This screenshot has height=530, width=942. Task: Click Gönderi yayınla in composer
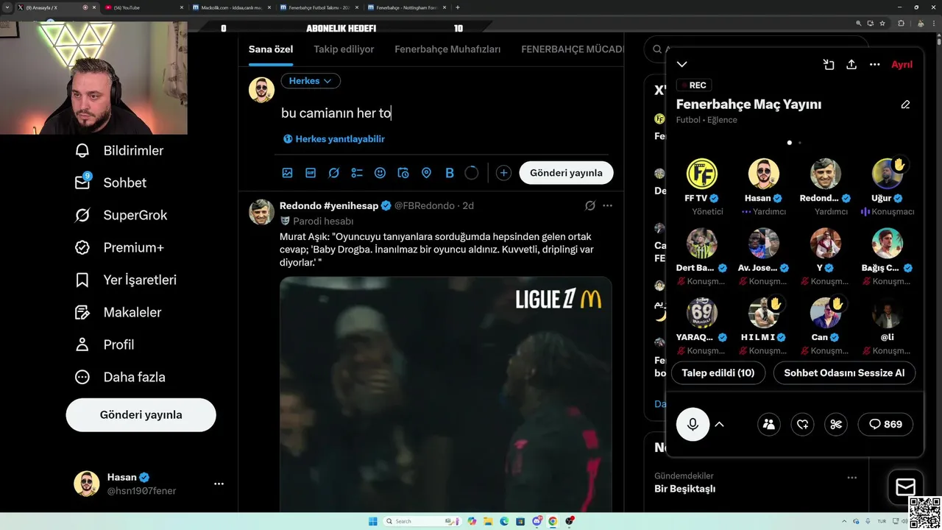[566, 173]
